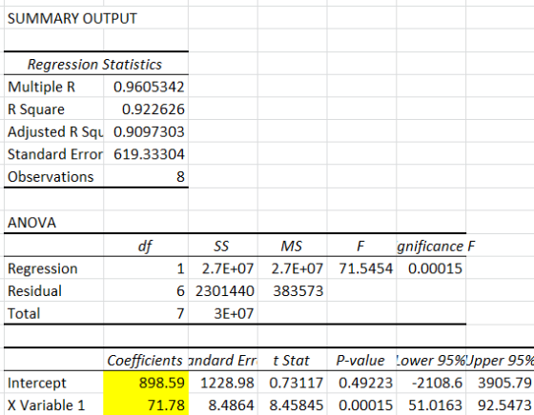
Task: Click the truncated Standard Error column header
Action: pos(223,361)
